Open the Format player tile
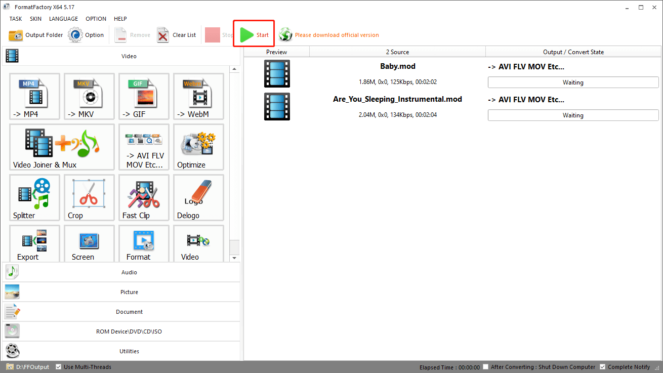 tap(144, 243)
